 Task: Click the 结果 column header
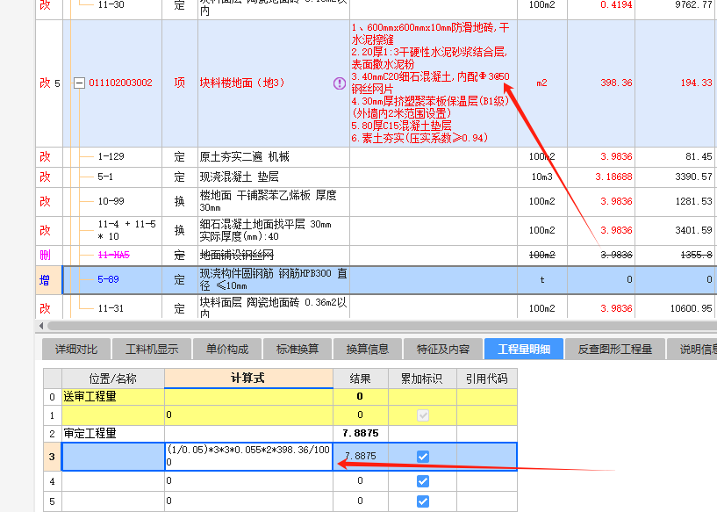pyautogui.click(x=361, y=379)
